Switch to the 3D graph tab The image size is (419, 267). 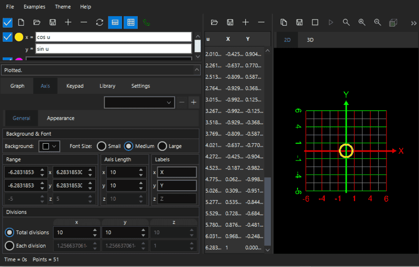pos(310,40)
